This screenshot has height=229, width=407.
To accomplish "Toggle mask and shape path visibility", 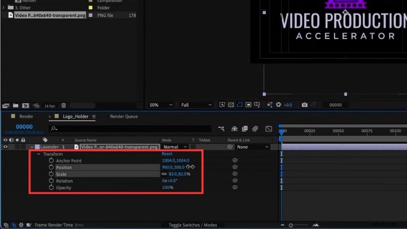I will point(240,105).
